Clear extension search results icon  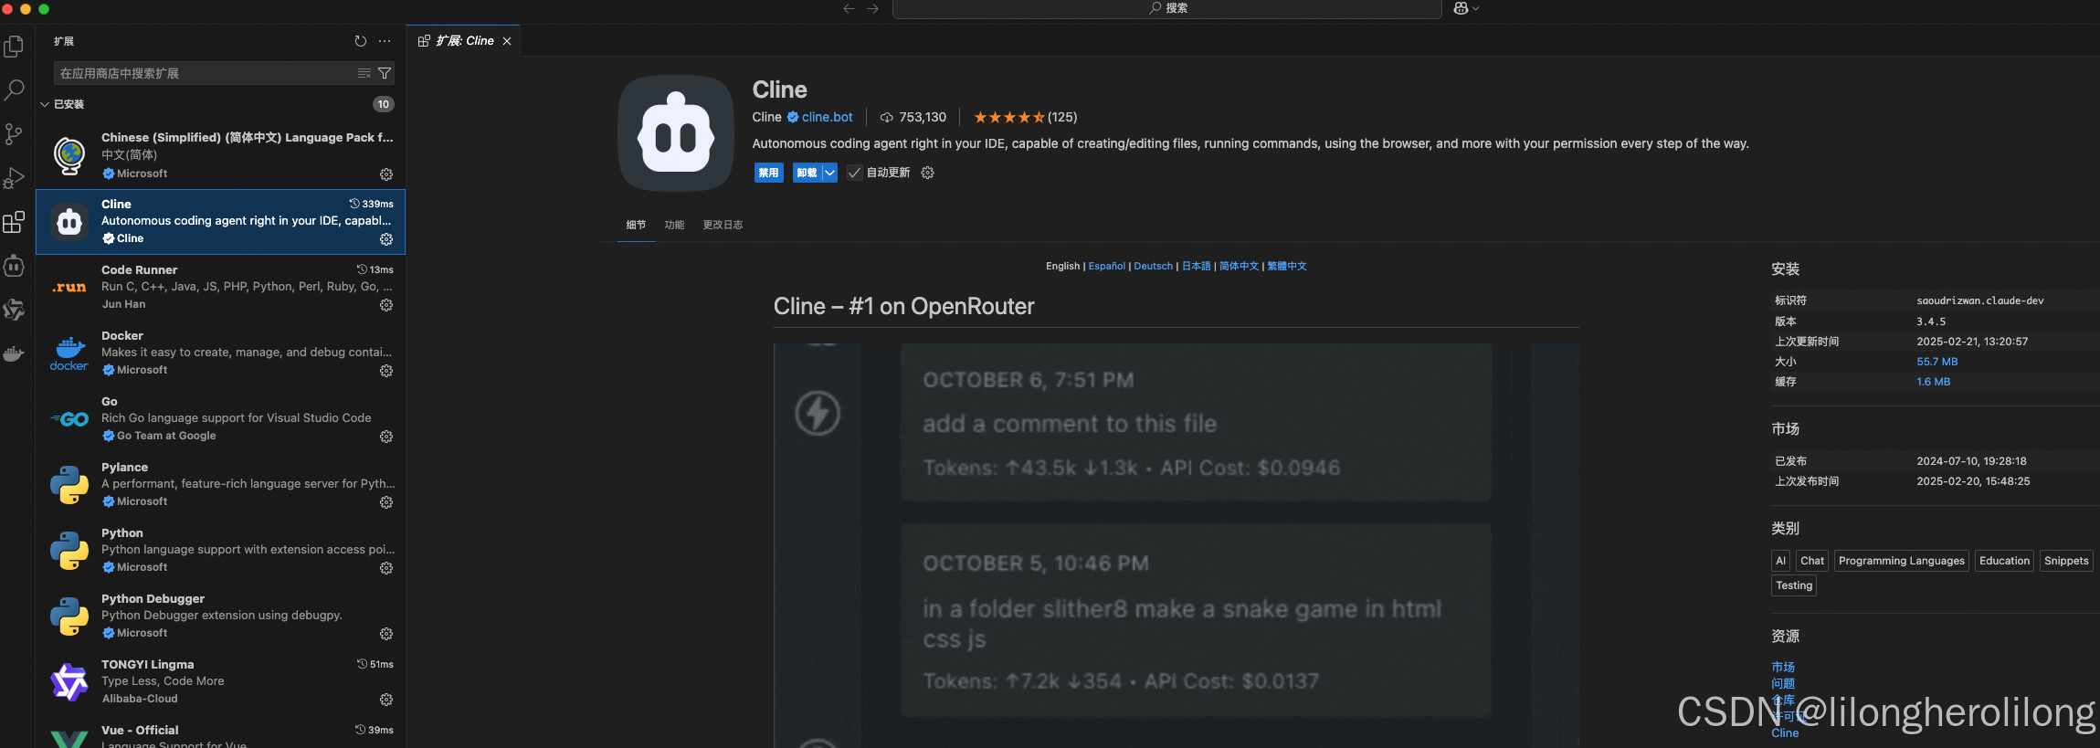pyautogui.click(x=364, y=73)
